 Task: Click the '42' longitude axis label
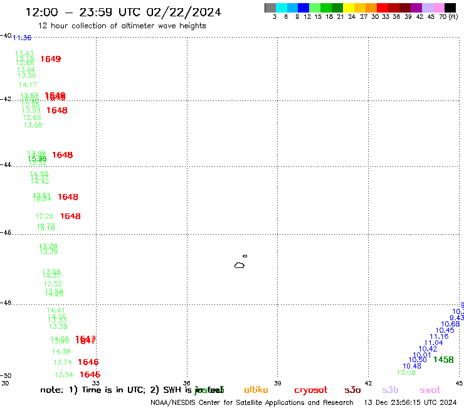pyautogui.click(x=368, y=383)
